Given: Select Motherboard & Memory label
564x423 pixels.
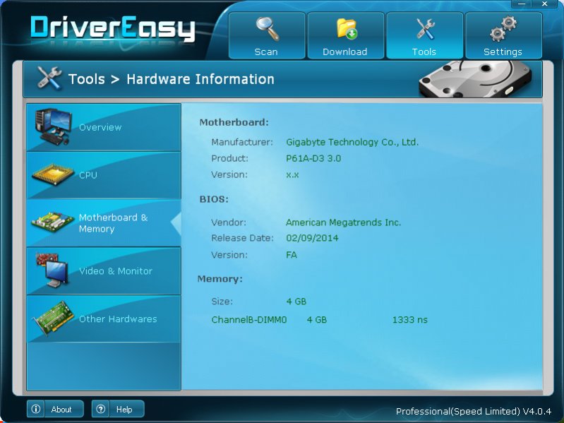Looking at the screenshot, I should tap(114, 223).
